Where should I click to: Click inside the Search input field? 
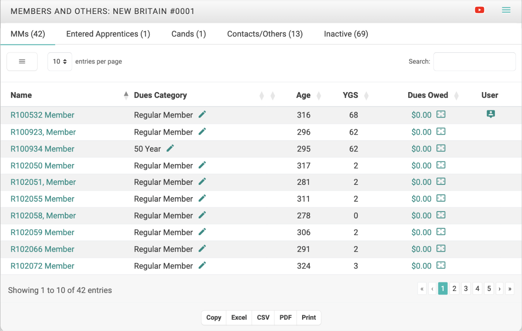coord(474,62)
